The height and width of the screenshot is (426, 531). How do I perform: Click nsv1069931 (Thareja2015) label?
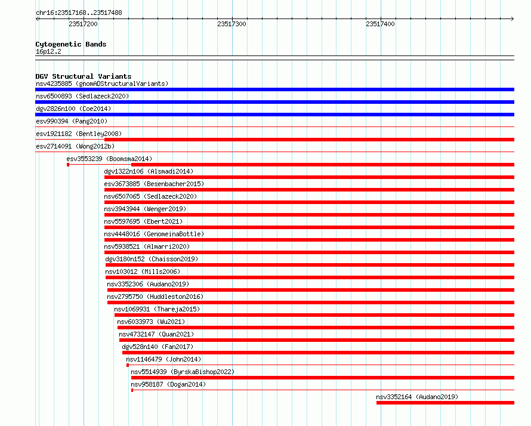pyautogui.click(x=157, y=309)
